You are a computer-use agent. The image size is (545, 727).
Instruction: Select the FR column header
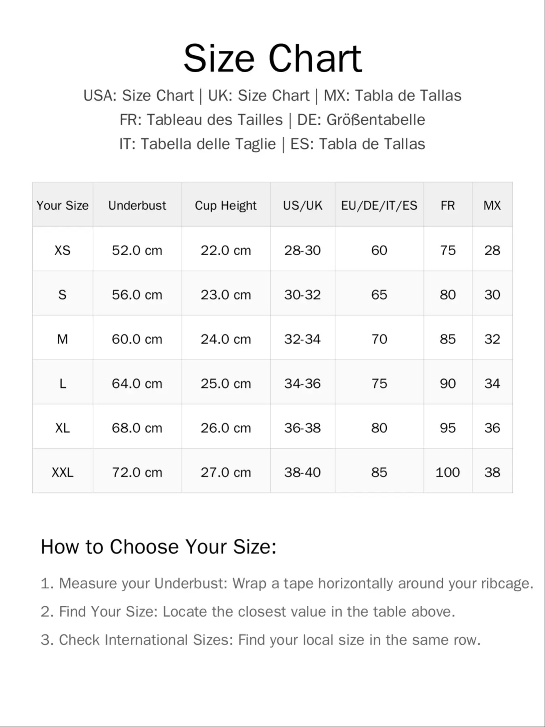[448, 205]
